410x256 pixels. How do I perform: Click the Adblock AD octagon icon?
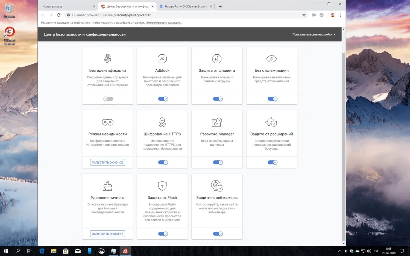(162, 59)
